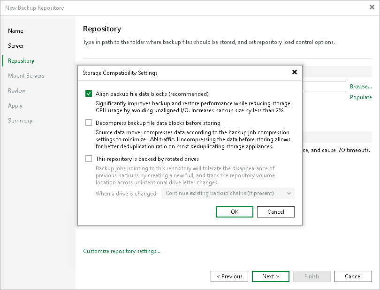Go back with the < Previous button

click(x=229, y=276)
